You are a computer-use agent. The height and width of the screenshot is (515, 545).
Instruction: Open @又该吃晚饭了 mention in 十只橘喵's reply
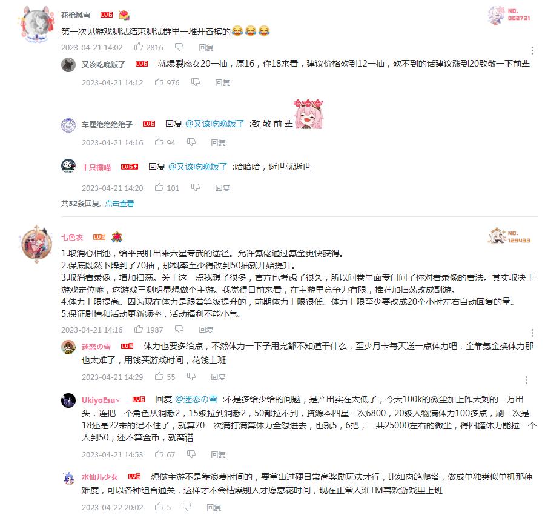[x=198, y=167]
